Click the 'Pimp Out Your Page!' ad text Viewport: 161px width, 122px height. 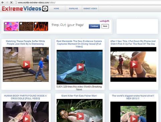click(x=67, y=25)
